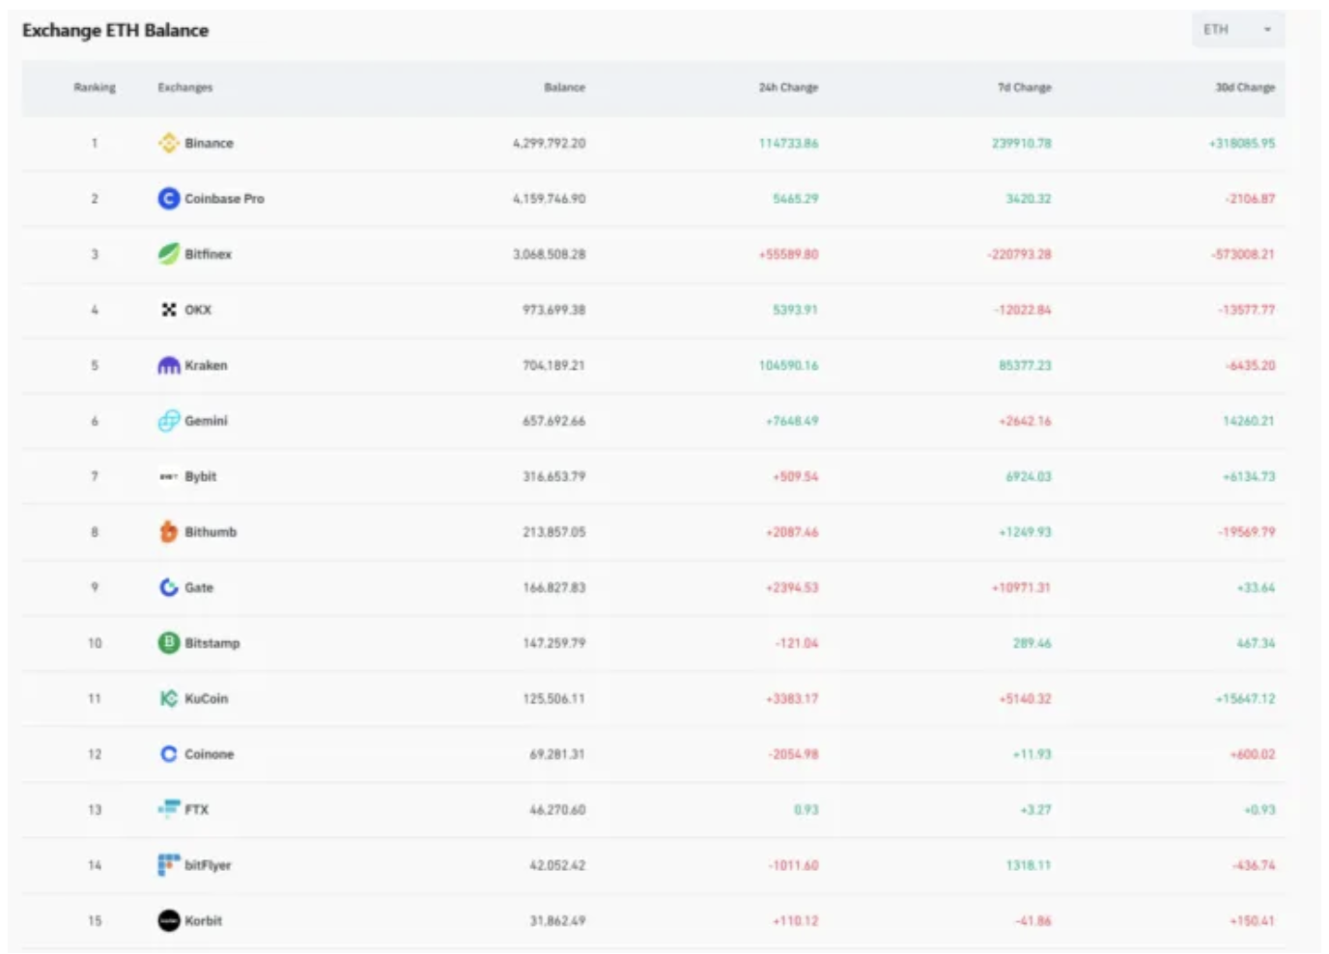Select KuCoin balance 125,506.11
The image size is (1329, 954).
[554, 698]
